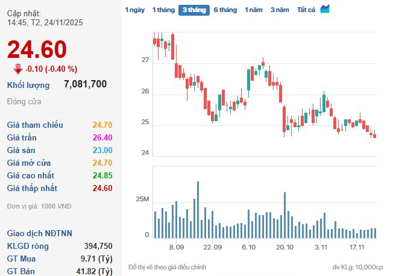Image resolution: width=396 pixels, height=276 pixels.
Task: Select the 1 ngày time range
Action: (134, 10)
